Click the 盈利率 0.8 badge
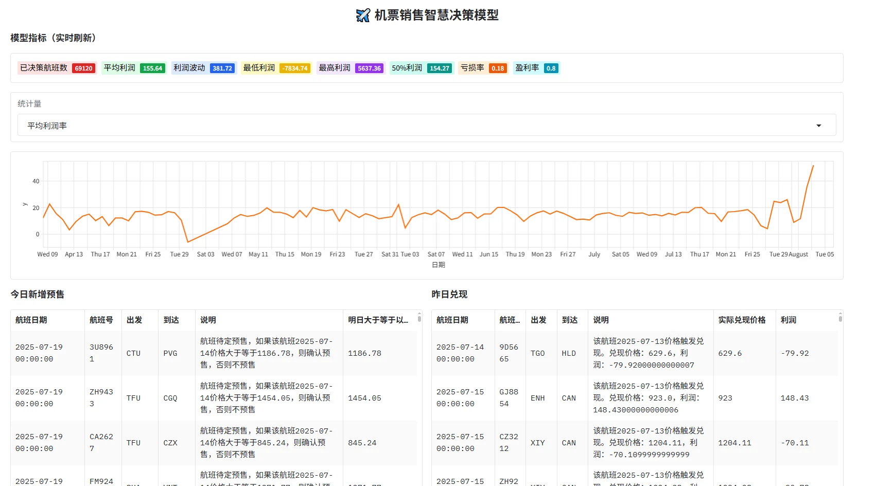Screen dimensions: 894x486 (x=536, y=68)
